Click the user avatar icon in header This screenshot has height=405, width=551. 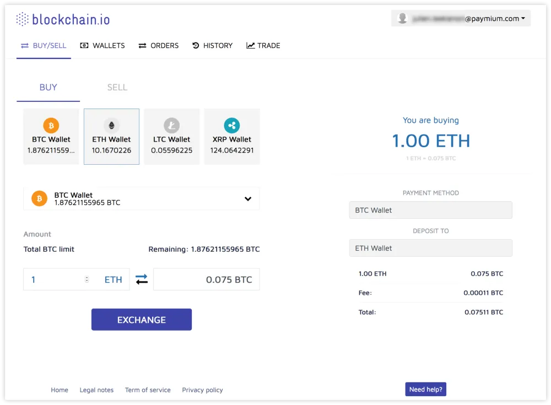click(402, 18)
